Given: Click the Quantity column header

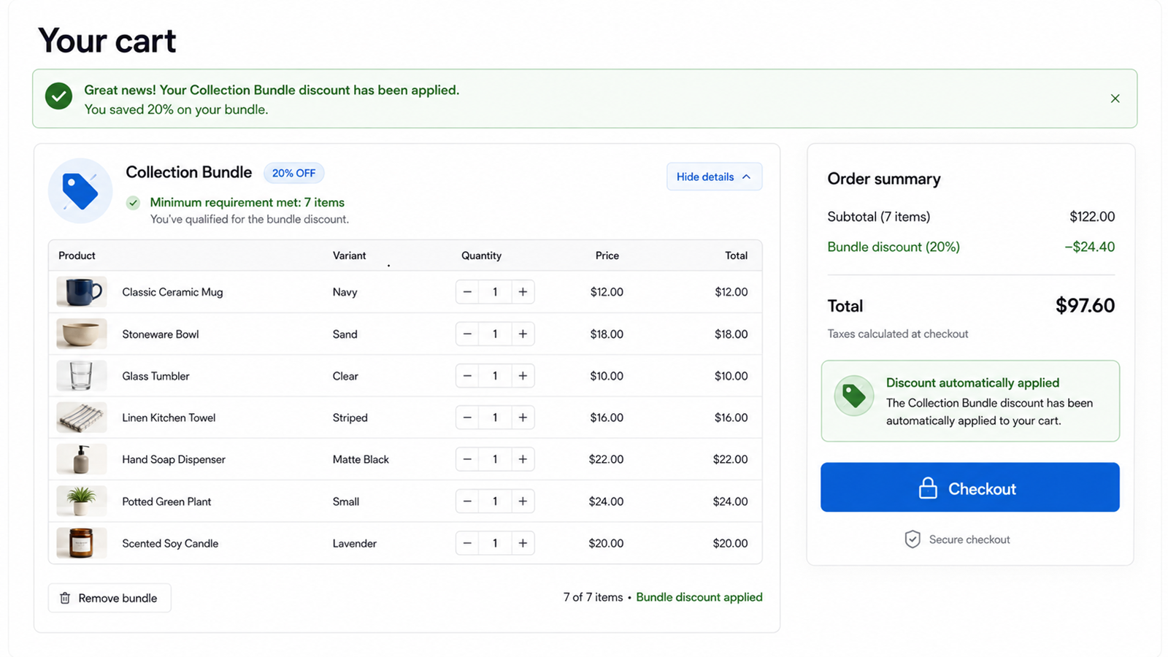Looking at the screenshot, I should click(x=481, y=255).
